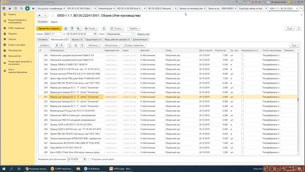Toggle checkbox in row 247
The width and height of the screenshot is (305, 172).
click(243, 78)
